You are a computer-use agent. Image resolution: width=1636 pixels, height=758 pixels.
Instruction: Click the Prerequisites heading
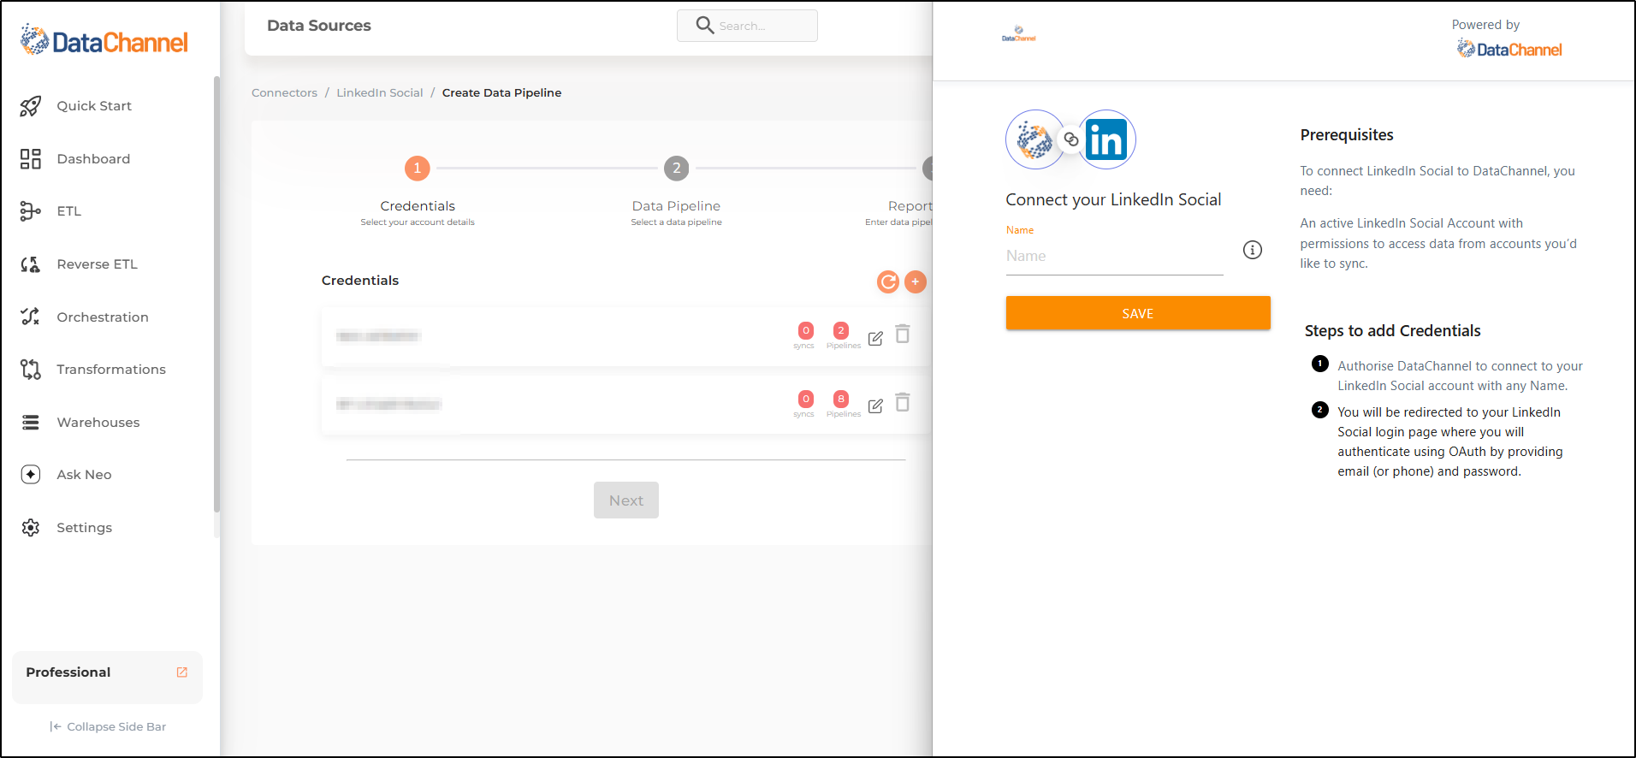tap(1347, 135)
